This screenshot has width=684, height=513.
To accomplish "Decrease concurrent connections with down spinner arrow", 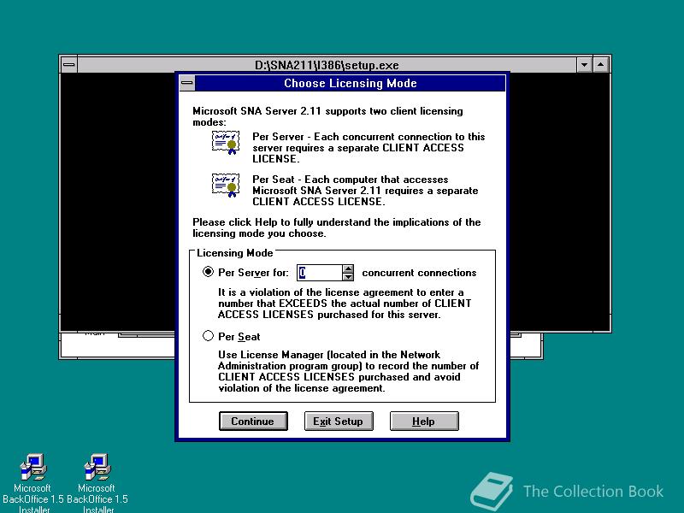I will coord(348,276).
